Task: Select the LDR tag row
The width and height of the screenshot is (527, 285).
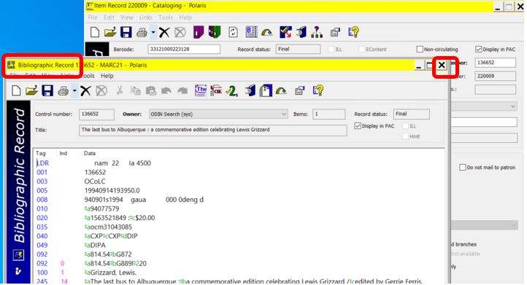Action: [x=42, y=163]
